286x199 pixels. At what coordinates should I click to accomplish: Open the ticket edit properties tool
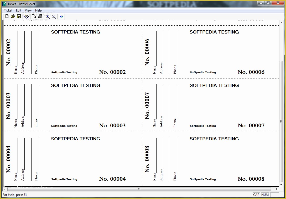[x=27, y=16]
